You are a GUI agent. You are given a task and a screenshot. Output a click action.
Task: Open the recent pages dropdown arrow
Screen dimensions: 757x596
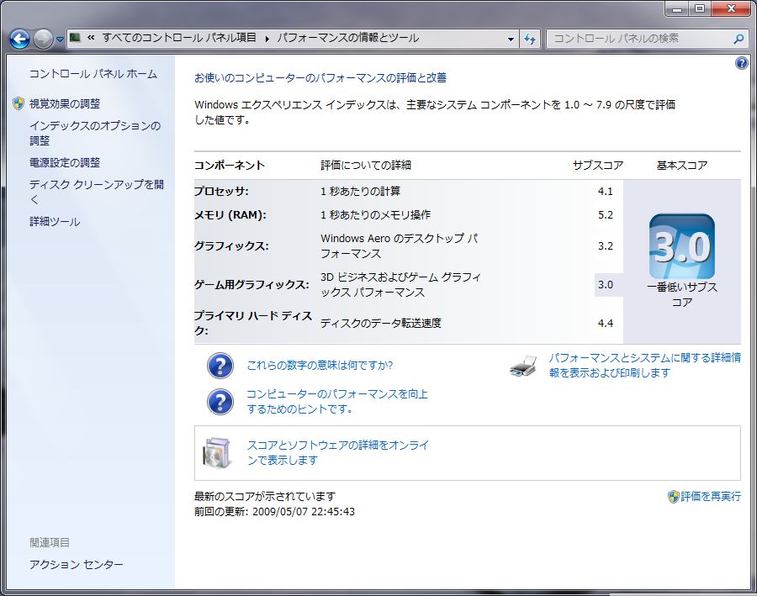point(60,40)
